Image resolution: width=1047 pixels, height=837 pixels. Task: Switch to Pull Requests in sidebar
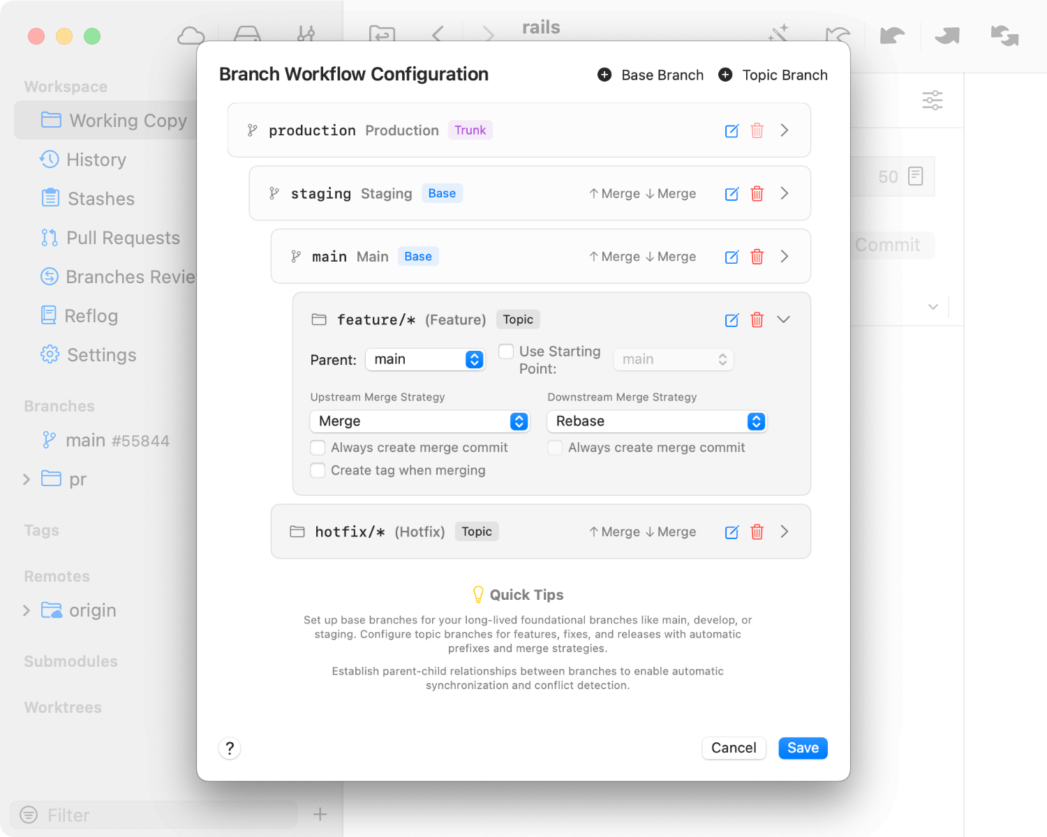[x=50, y=237]
